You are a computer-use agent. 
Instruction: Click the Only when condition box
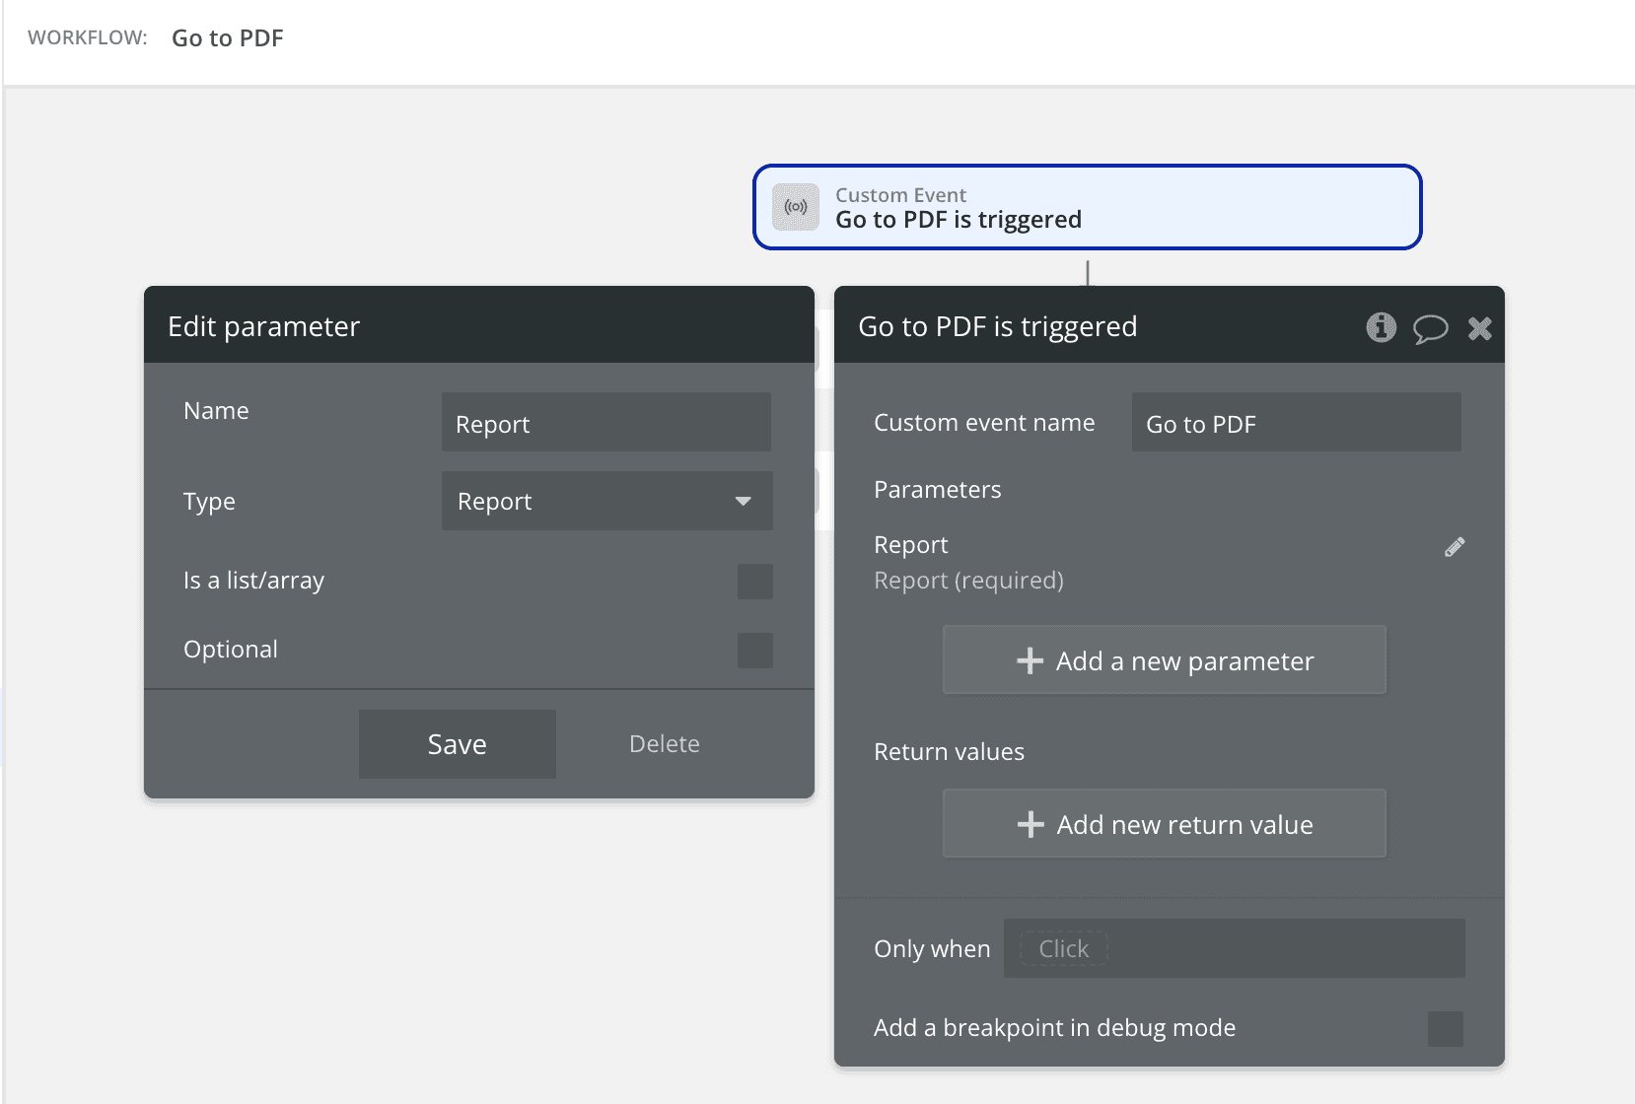1233,948
